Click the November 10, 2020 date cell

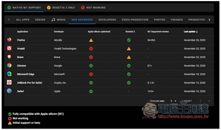[195, 91]
